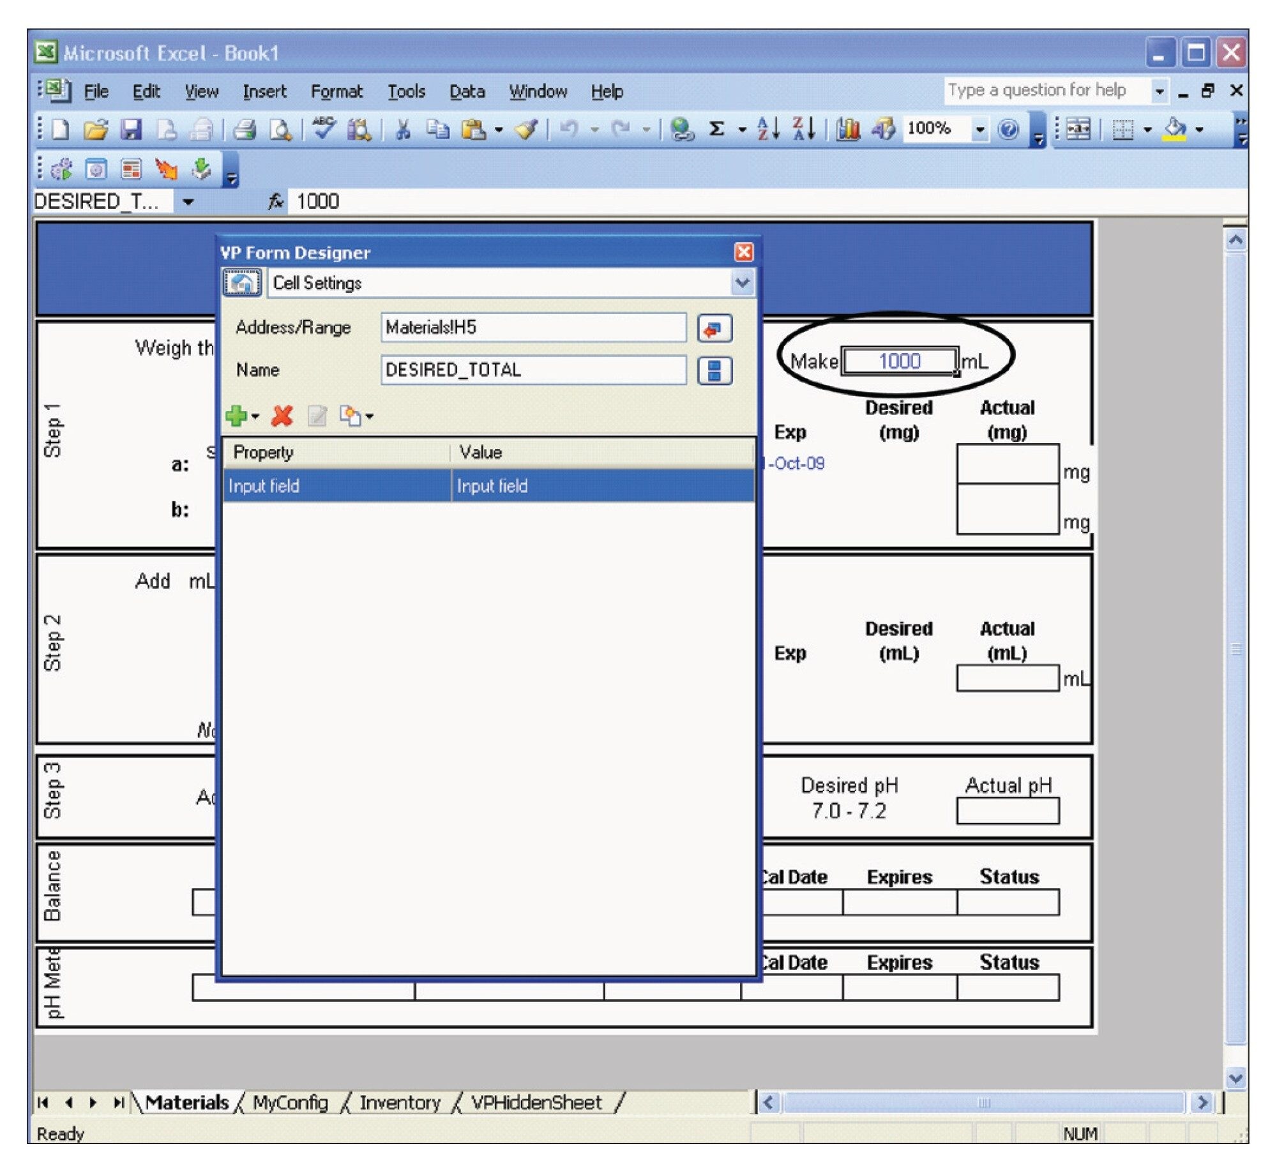Open the Data menu
1277x1169 pixels.
pos(467,91)
